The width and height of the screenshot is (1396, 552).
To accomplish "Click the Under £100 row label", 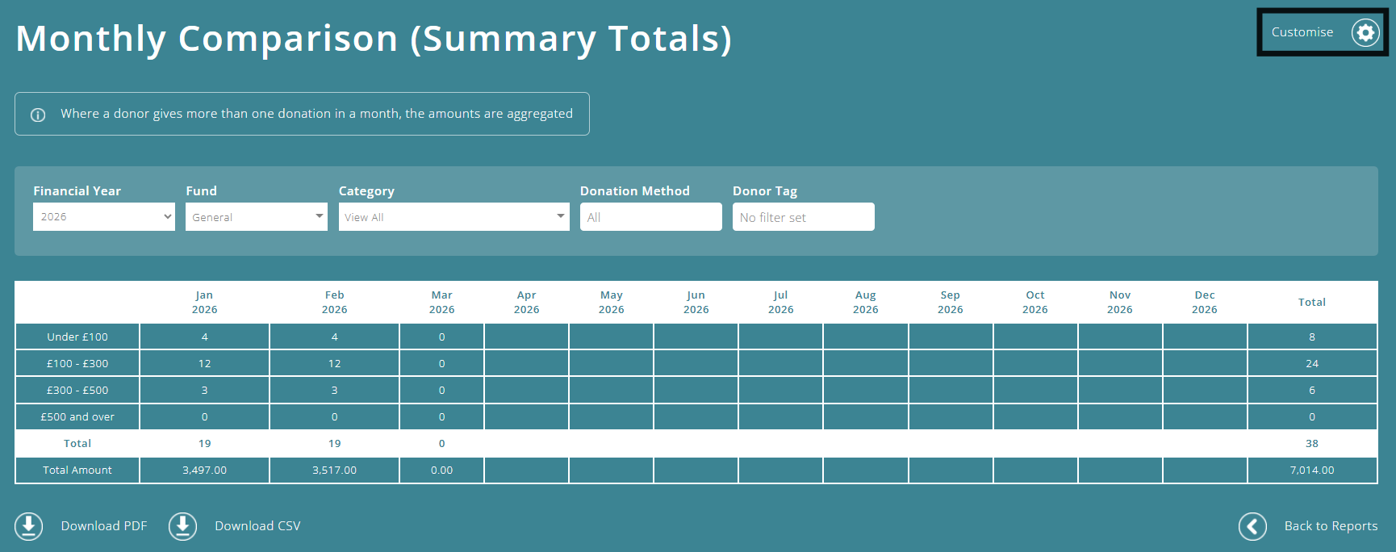I will click(x=77, y=337).
